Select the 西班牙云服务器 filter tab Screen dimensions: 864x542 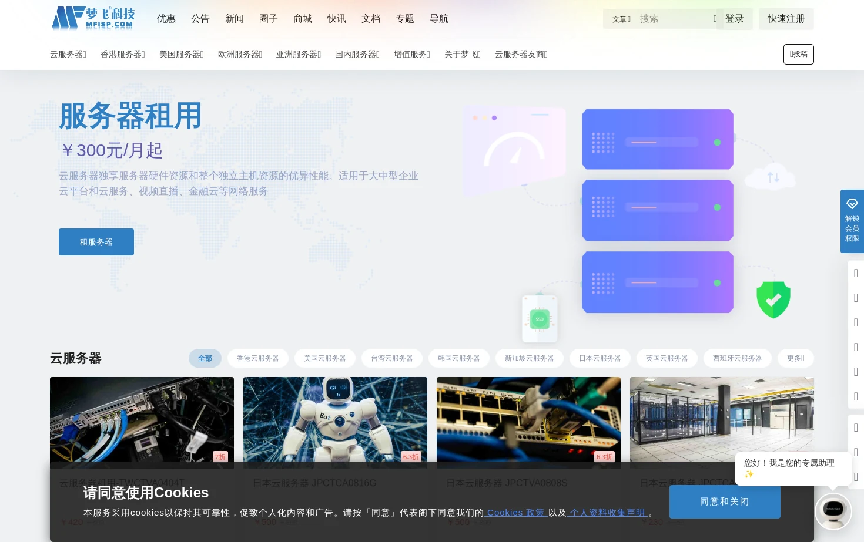(x=738, y=358)
